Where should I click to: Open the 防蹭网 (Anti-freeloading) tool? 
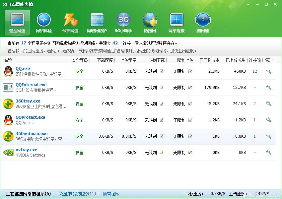click(150, 22)
